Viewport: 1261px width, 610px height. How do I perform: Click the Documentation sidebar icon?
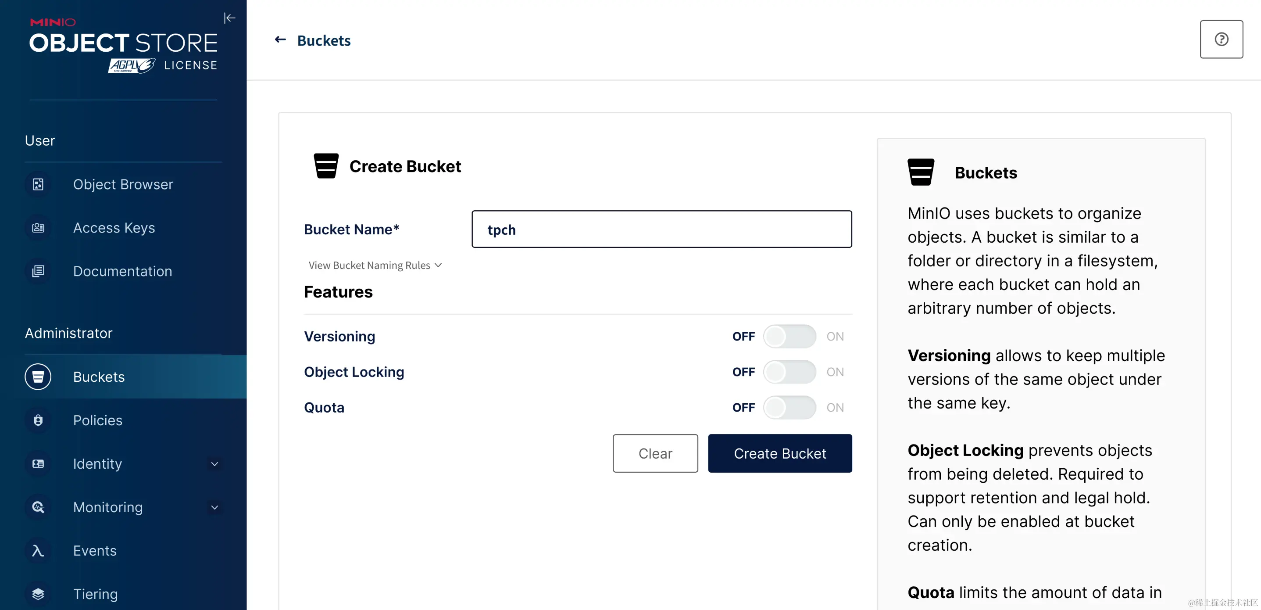pyautogui.click(x=38, y=271)
